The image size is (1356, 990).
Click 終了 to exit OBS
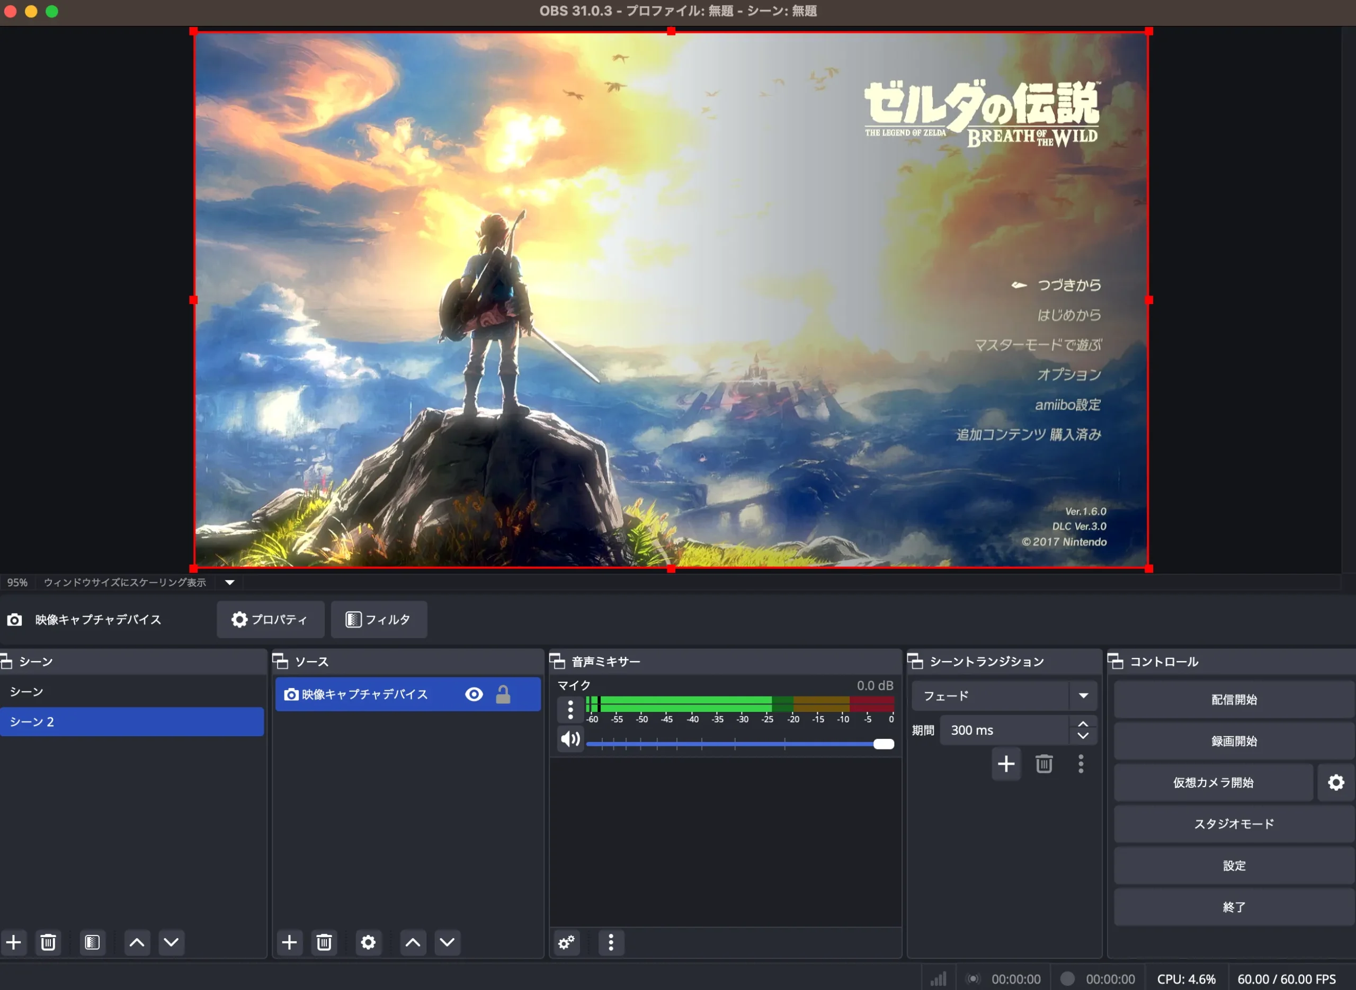[x=1234, y=907]
